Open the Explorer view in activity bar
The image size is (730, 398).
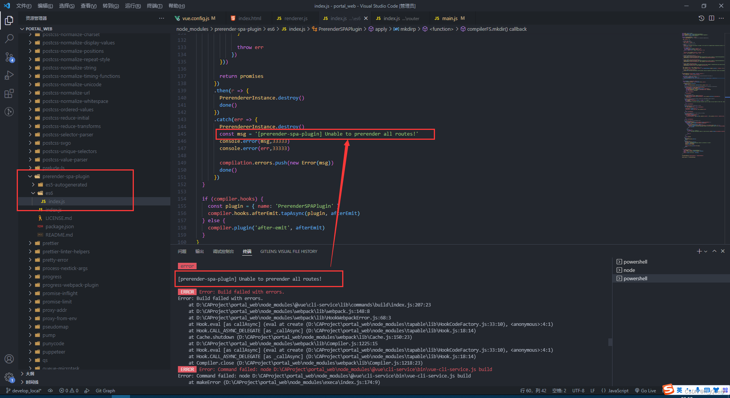(x=9, y=20)
